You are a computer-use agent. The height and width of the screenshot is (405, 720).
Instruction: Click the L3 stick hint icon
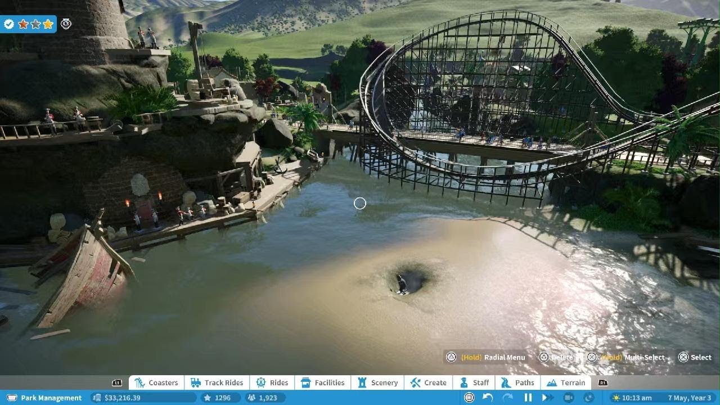click(x=66, y=24)
